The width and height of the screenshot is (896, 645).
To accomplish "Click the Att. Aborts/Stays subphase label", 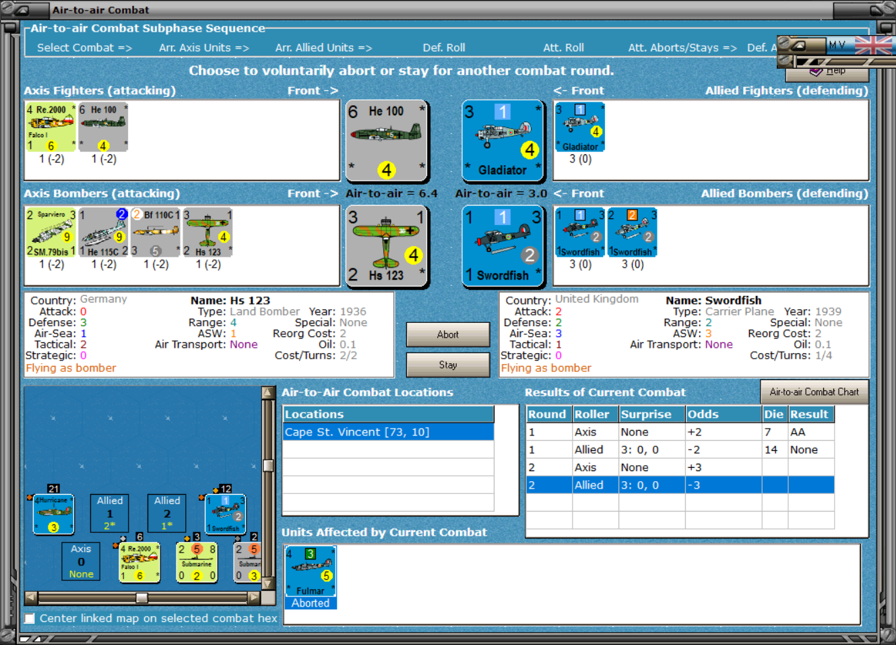I will coord(682,48).
